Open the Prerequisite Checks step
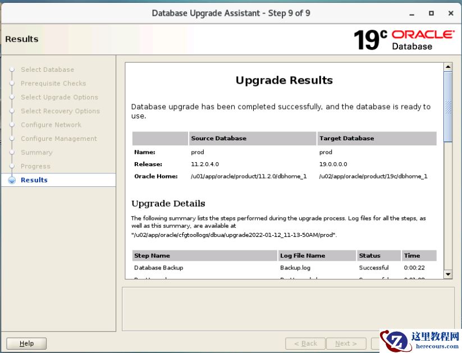 point(53,84)
